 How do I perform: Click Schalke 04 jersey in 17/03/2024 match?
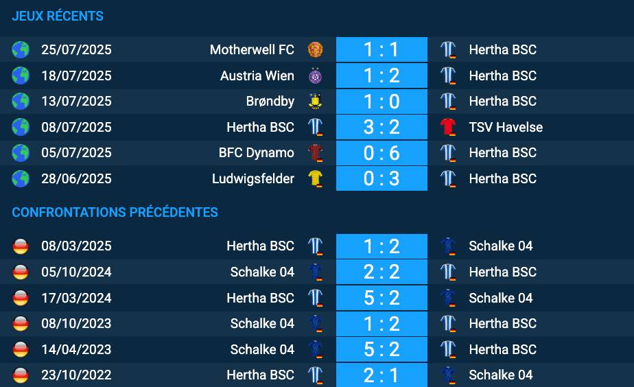coord(448,298)
